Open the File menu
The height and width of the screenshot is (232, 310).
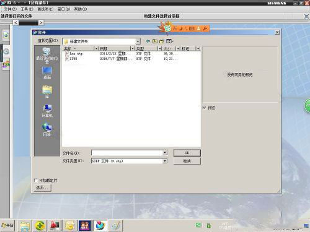click(x=10, y=9)
